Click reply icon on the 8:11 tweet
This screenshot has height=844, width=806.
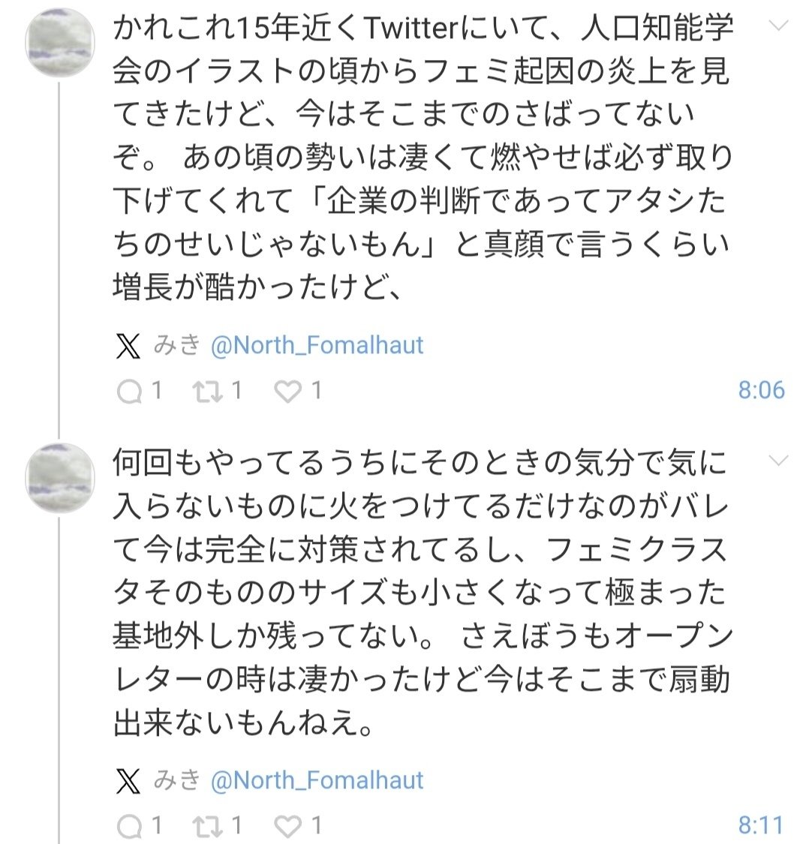130,826
